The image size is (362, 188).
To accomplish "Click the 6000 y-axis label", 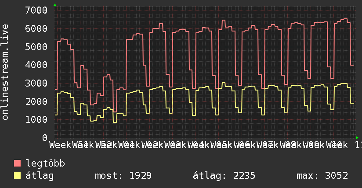I will [36, 28].
